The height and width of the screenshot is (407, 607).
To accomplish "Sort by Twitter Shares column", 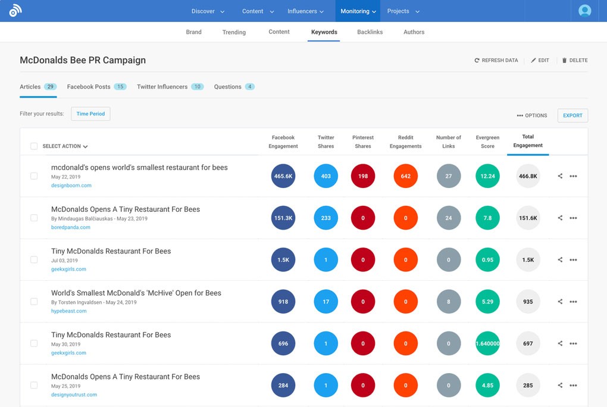I will click(x=326, y=142).
